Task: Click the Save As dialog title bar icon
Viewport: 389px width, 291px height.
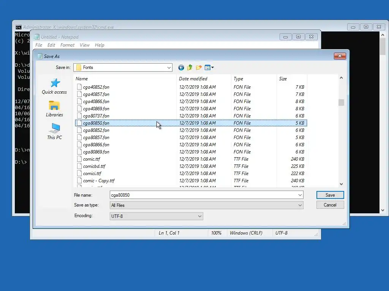Action: 40,56
